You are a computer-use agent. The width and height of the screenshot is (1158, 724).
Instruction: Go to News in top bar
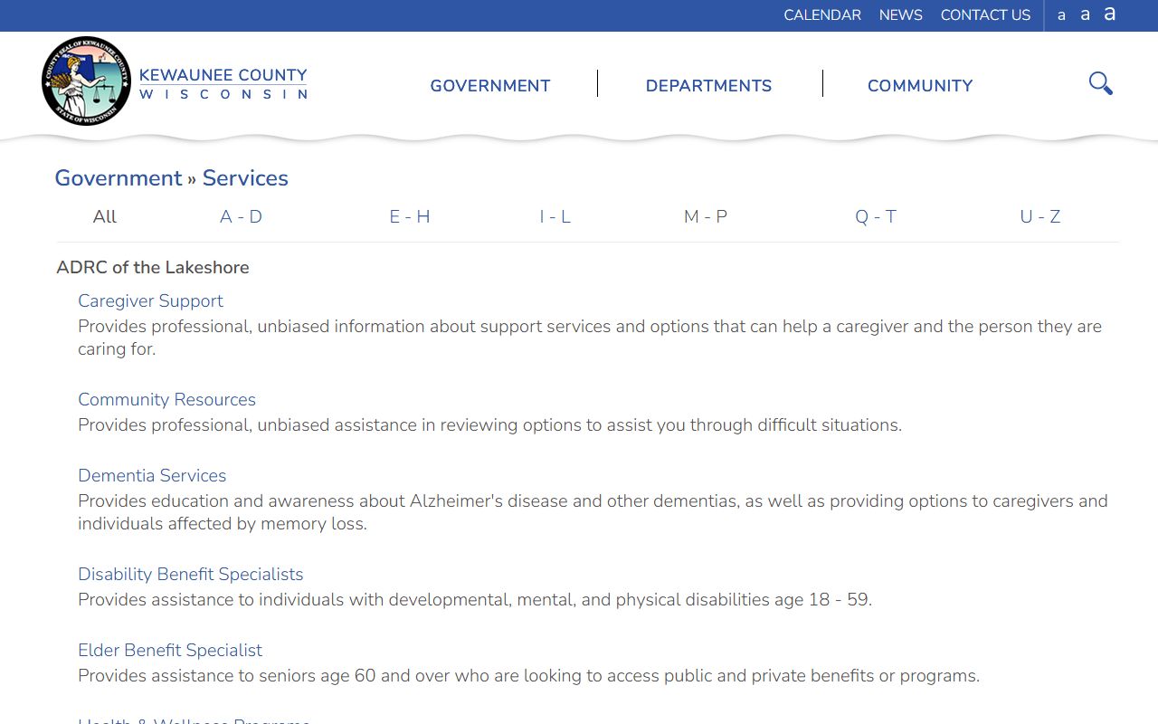click(x=900, y=15)
